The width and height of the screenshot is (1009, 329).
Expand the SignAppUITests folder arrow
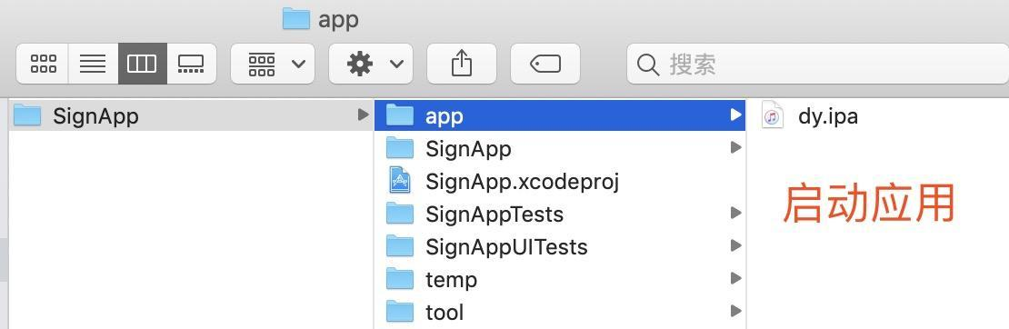click(735, 246)
